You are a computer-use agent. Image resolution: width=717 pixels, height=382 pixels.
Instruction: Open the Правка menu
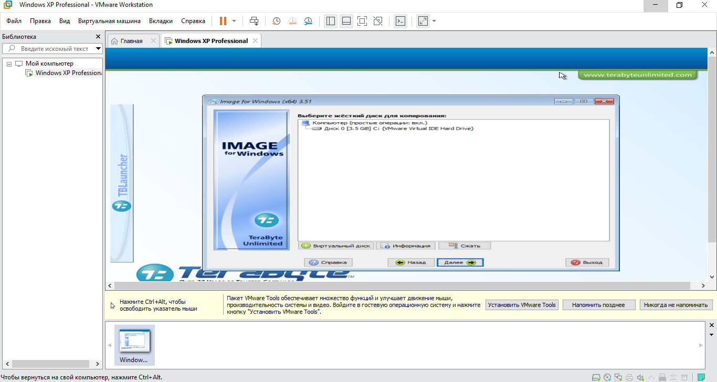[40, 21]
